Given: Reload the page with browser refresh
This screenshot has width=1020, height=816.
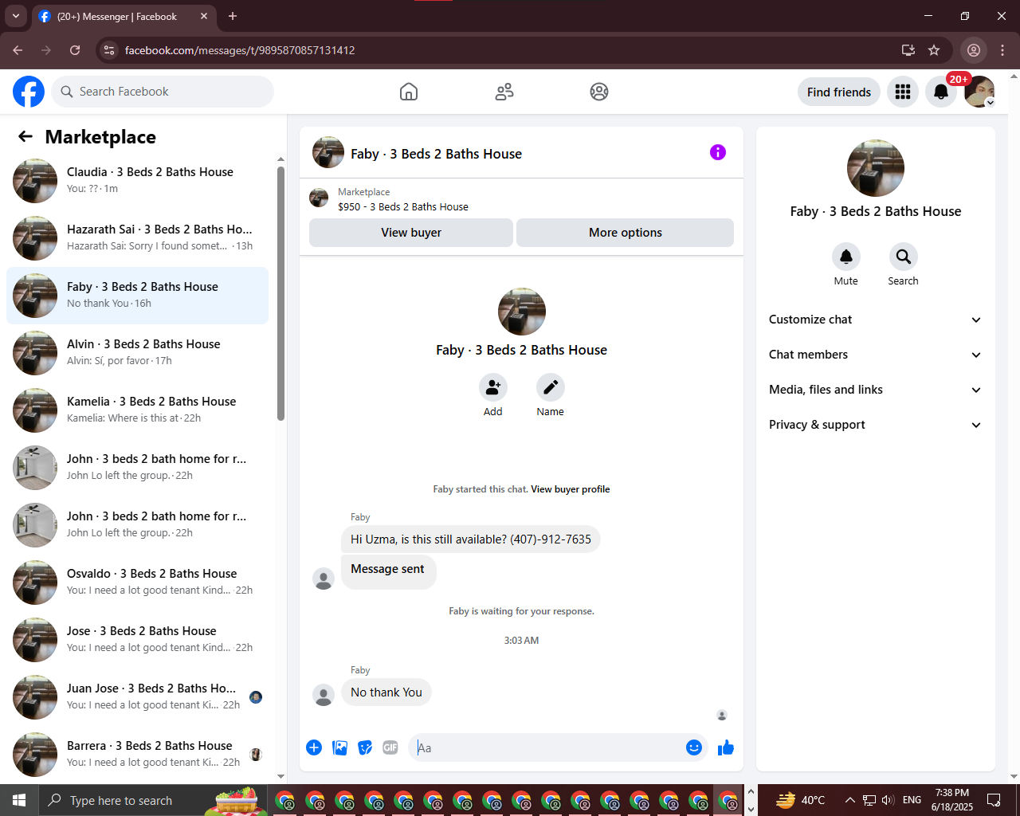Looking at the screenshot, I should click(75, 50).
